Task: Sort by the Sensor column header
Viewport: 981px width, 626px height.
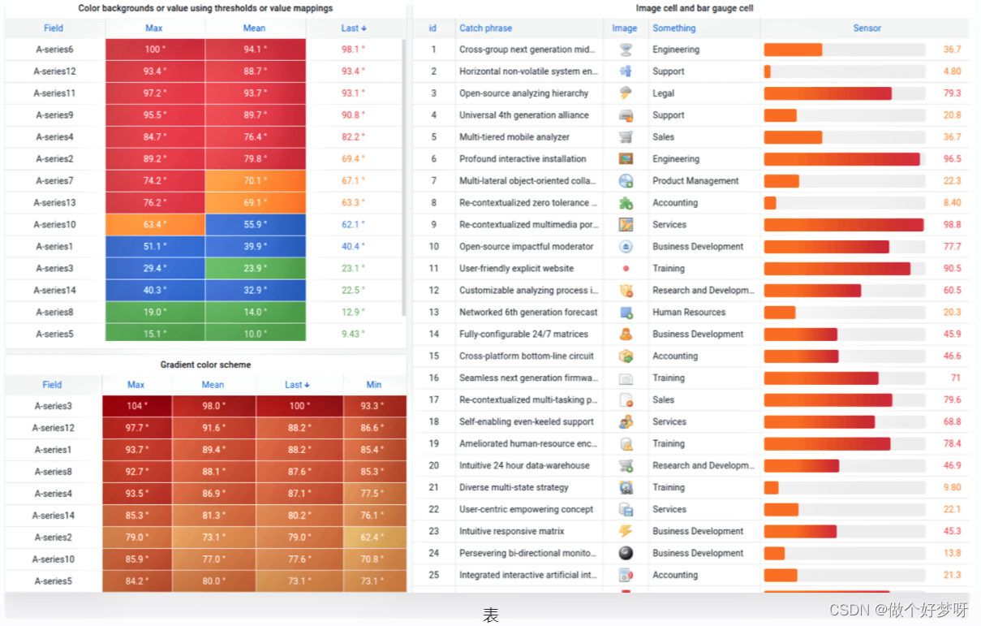Action: (866, 28)
